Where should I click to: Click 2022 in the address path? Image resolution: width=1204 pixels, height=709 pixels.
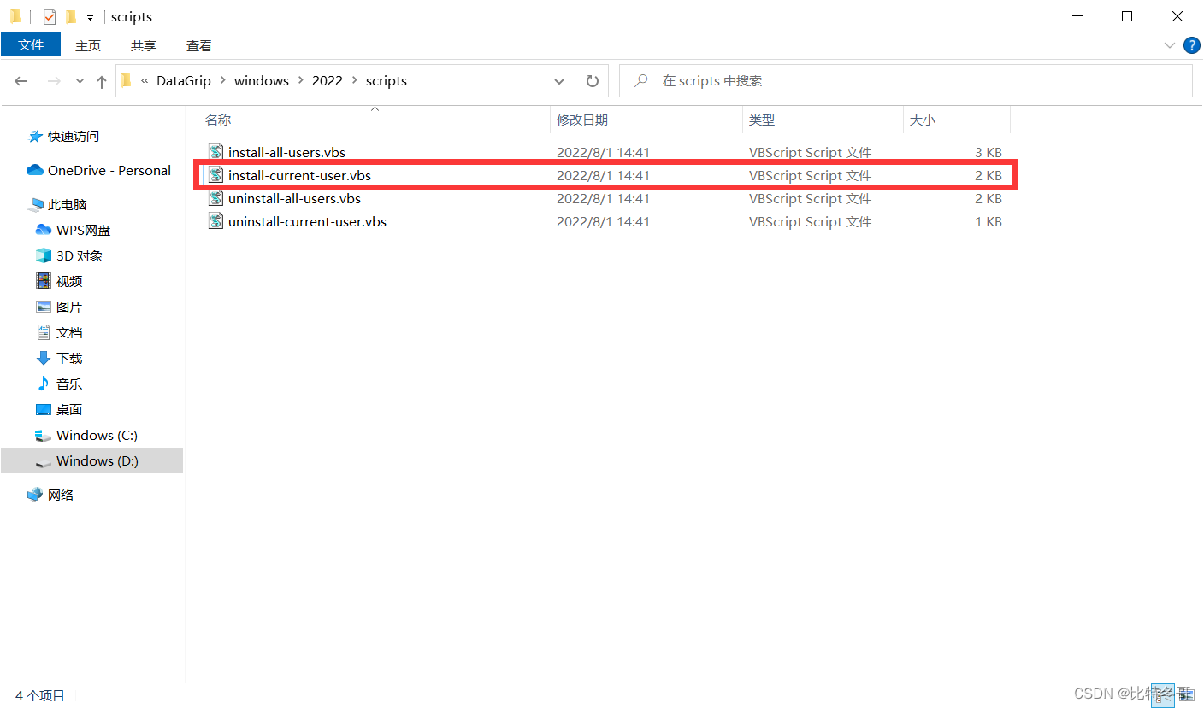(x=327, y=81)
